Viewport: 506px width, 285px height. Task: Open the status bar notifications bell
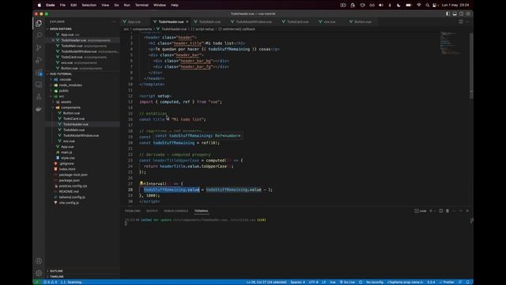[x=467, y=282]
